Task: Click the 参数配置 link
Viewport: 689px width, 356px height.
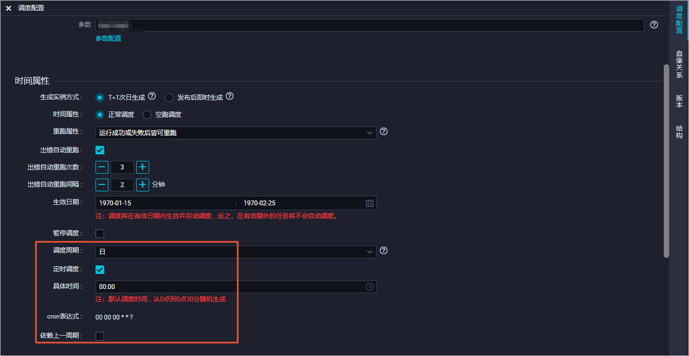Action: [x=108, y=39]
